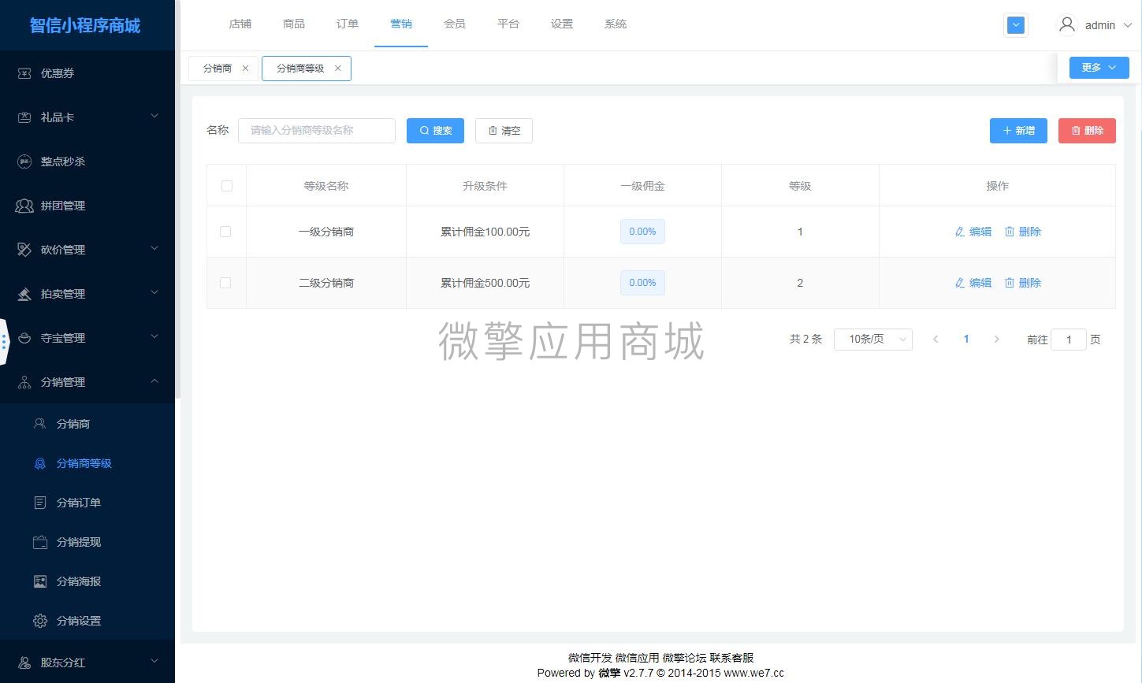This screenshot has width=1142, height=683.
Task: Click the 智信小程序商城 logo title
Action: pyautogui.click(x=85, y=25)
